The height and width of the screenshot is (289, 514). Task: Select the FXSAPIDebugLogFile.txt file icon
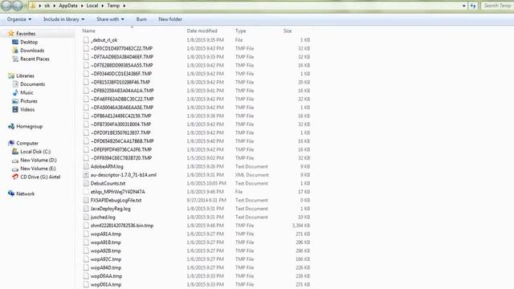pos(86,200)
